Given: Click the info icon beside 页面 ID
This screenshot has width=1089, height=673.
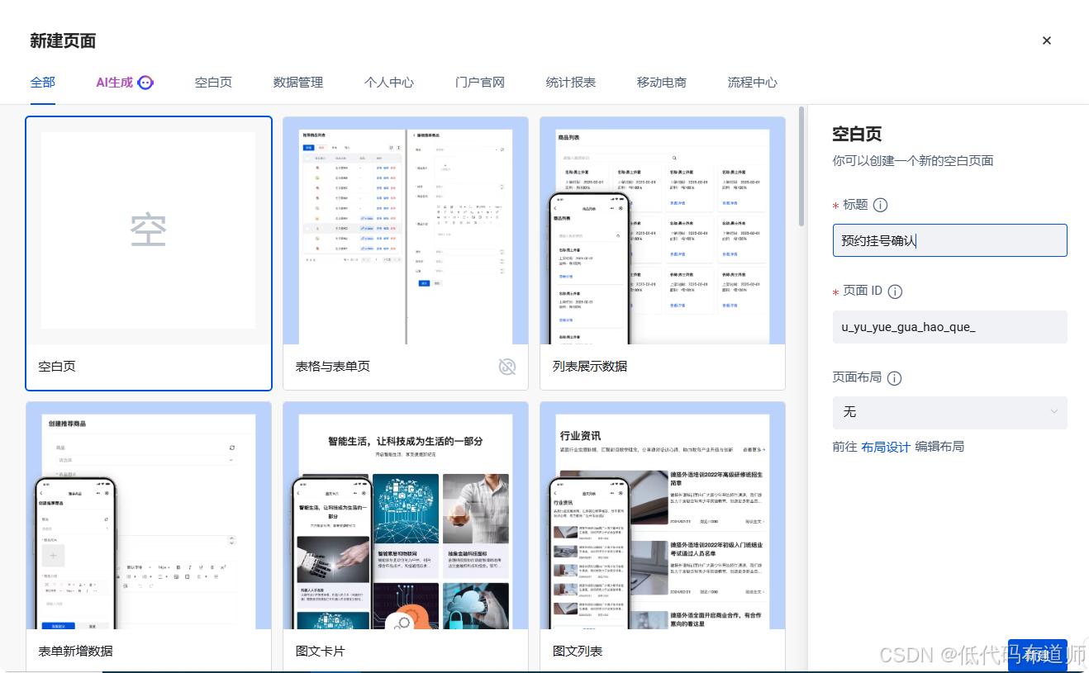Looking at the screenshot, I should [x=896, y=291].
